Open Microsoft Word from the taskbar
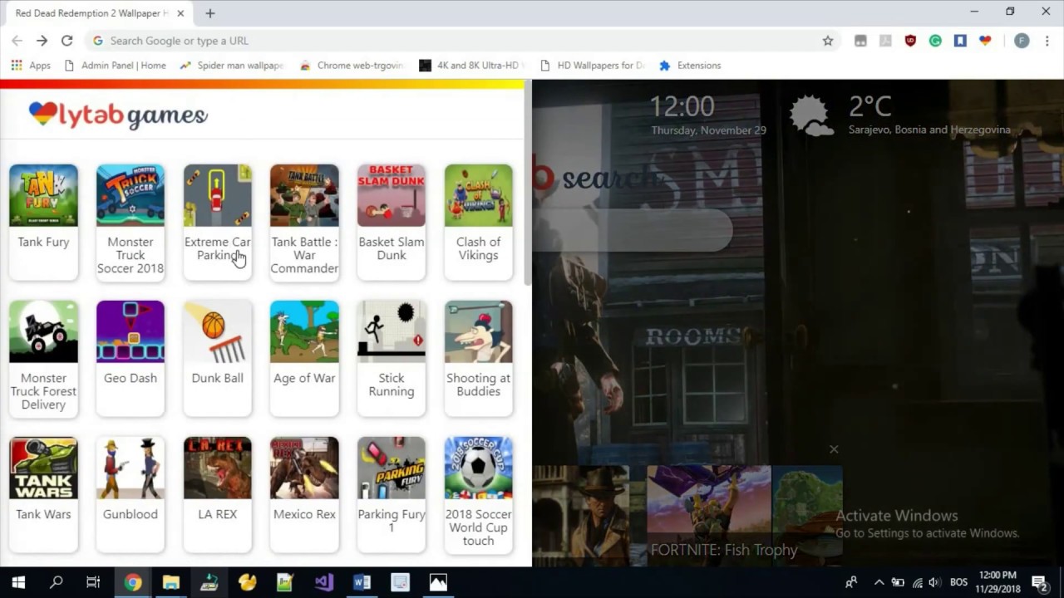The image size is (1064, 598). tap(362, 583)
